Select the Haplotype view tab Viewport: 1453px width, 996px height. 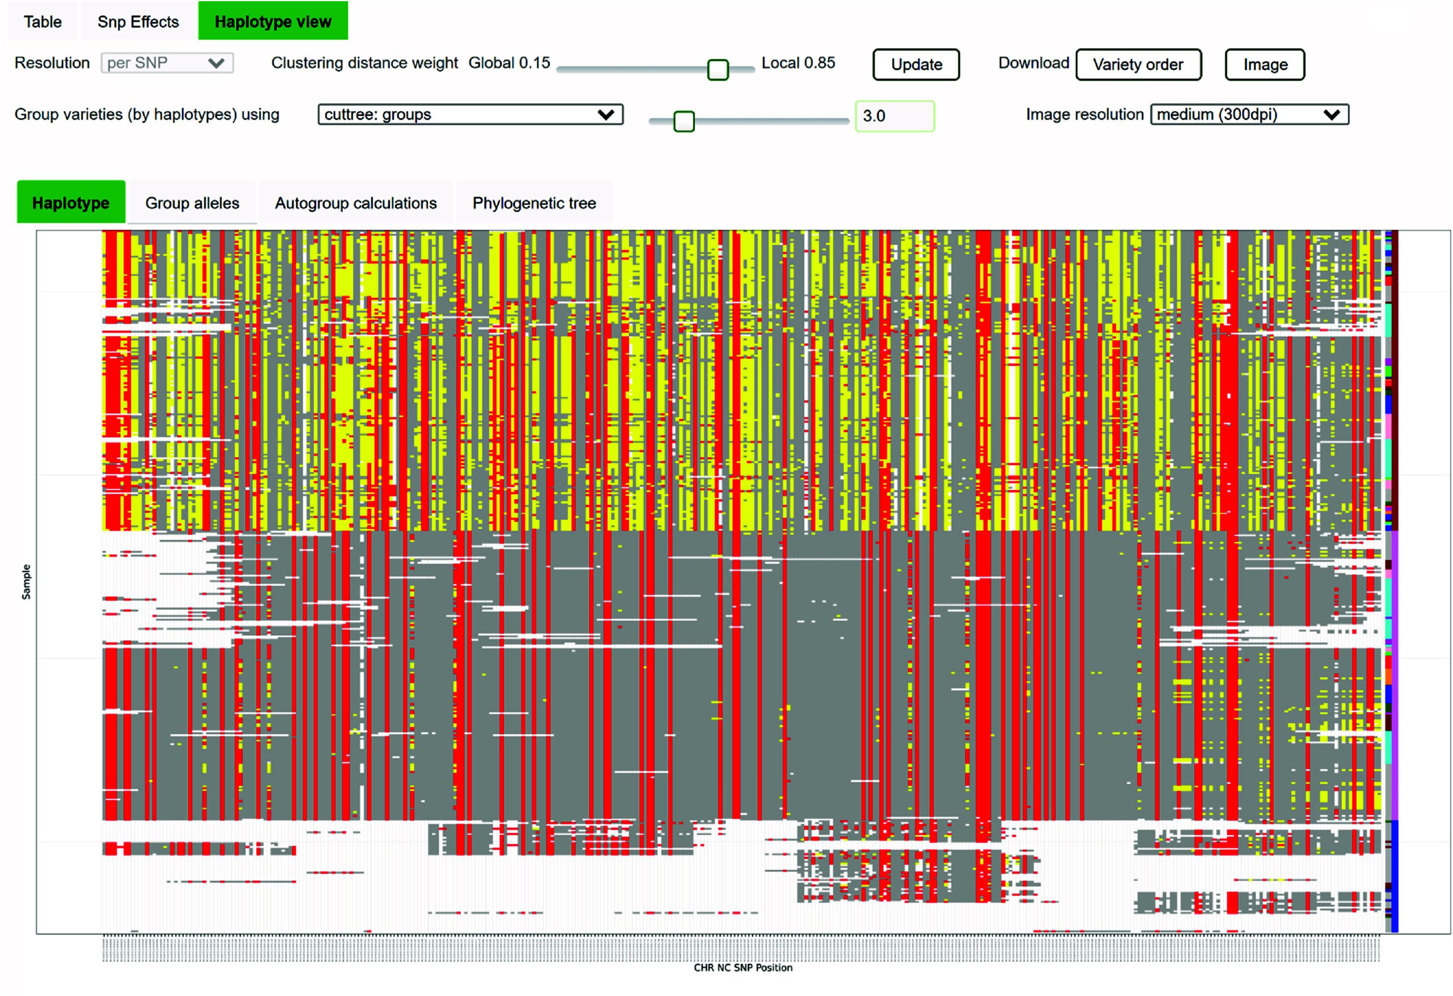(x=272, y=22)
